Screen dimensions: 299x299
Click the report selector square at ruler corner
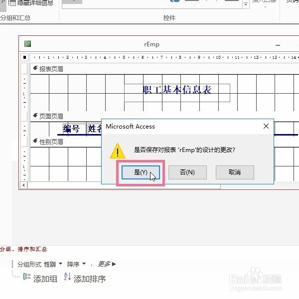(24, 57)
